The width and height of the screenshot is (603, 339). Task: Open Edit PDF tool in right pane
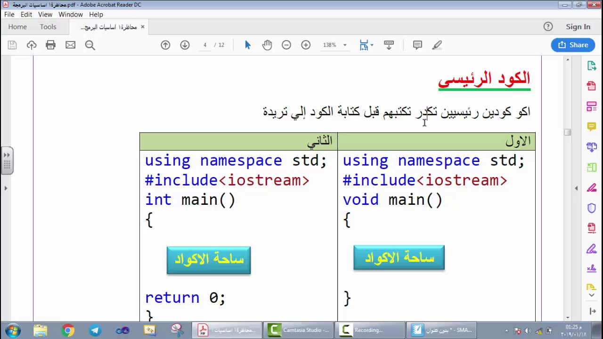pos(592,106)
